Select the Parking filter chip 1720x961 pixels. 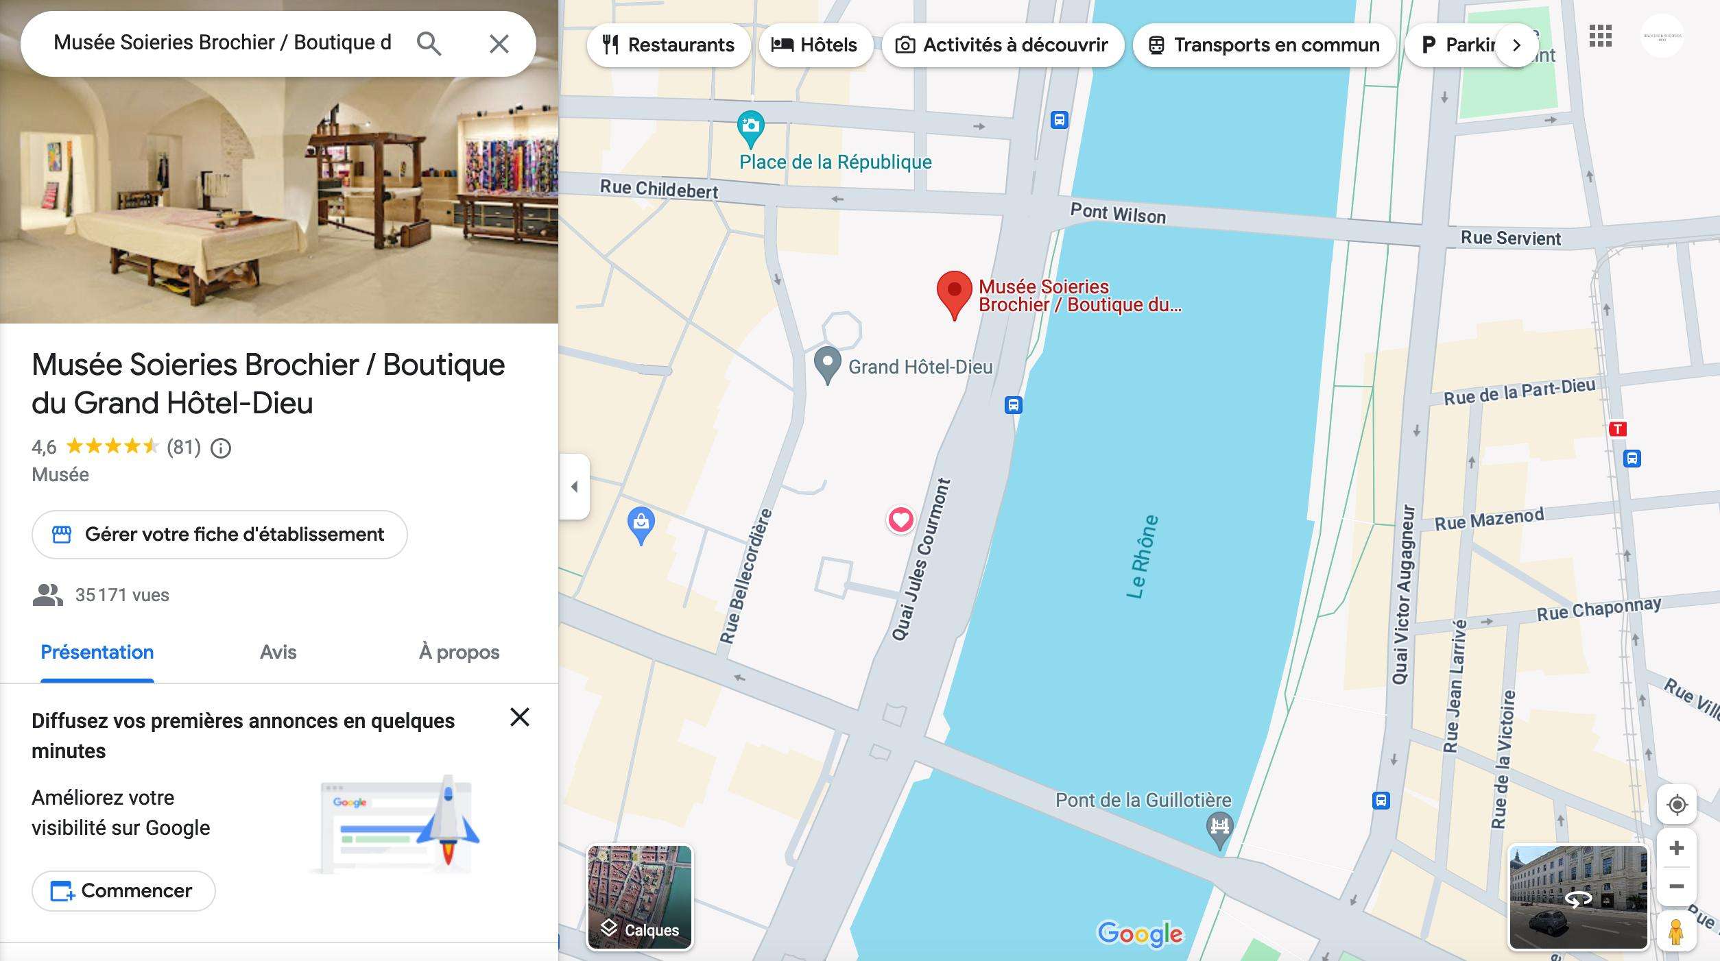tap(1454, 45)
